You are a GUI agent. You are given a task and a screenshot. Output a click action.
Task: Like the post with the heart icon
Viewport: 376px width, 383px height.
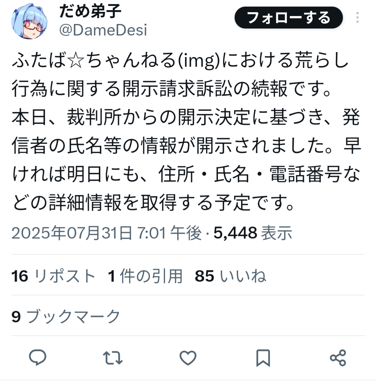click(188, 358)
